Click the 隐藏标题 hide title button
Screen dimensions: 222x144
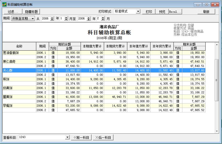pyautogui.click(x=31, y=12)
